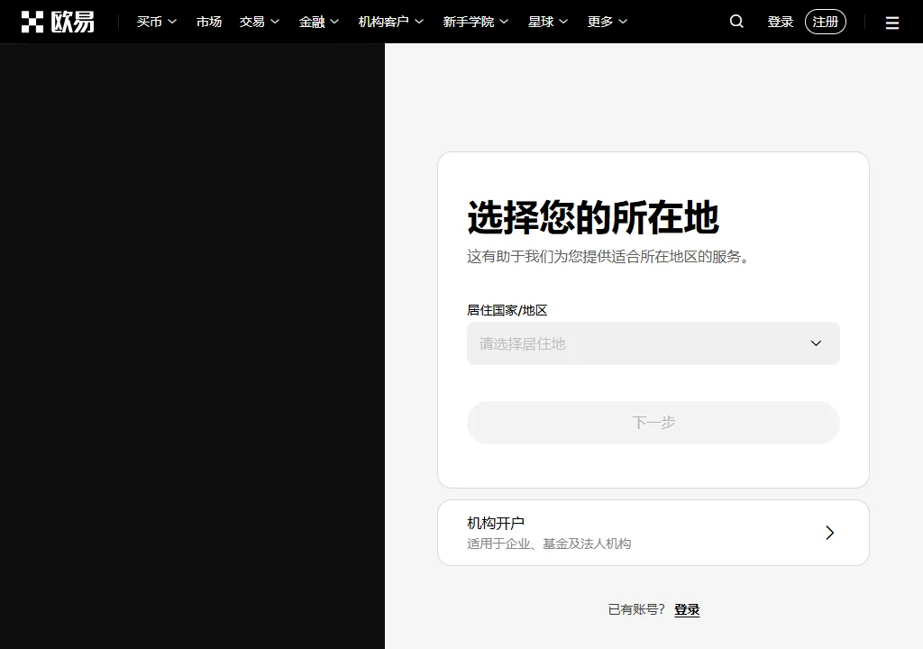This screenshot has width=923, height=649.
Task: Expand the 更多 menu
Action: [x=608, y=22]
